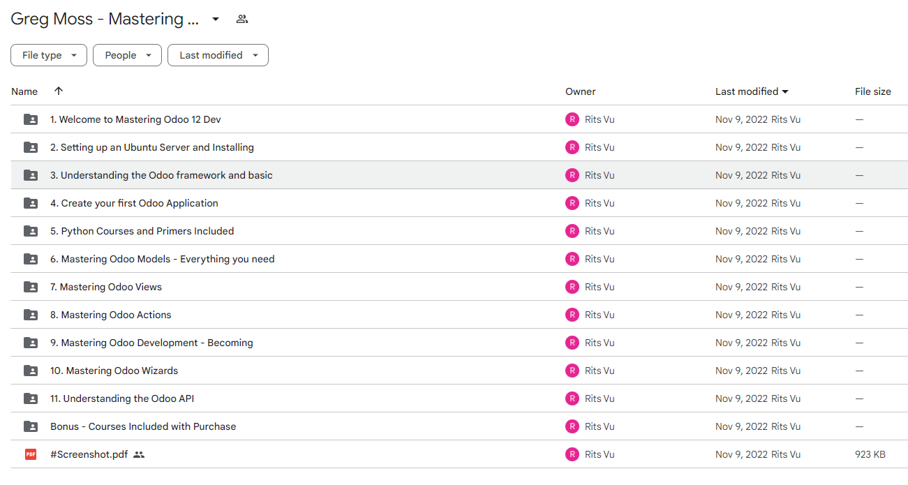This screenshot has width=908, height=485.
Task: Click owner avatar in Mastering Odoo Models row
Action: [572, 259]
